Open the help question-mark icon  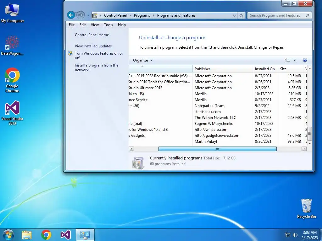coord(305,60)
